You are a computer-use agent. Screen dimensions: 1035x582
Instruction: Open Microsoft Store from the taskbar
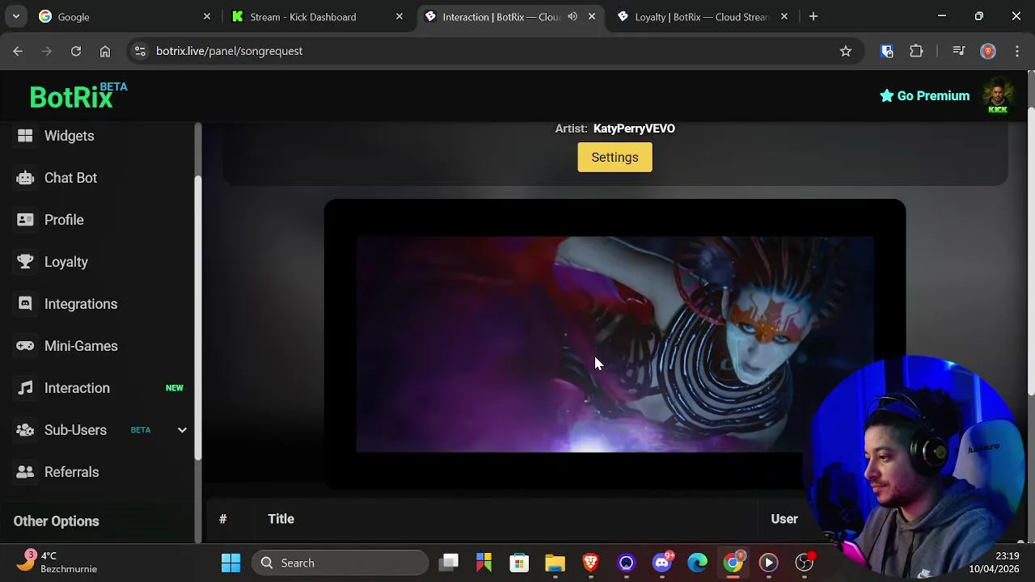click(519, 563)
